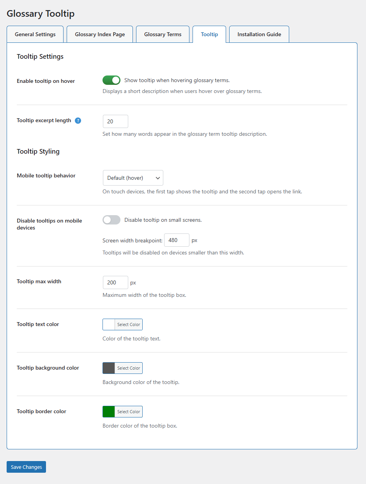Turn off Enable tooltip on hover switch

click(111, 80)
